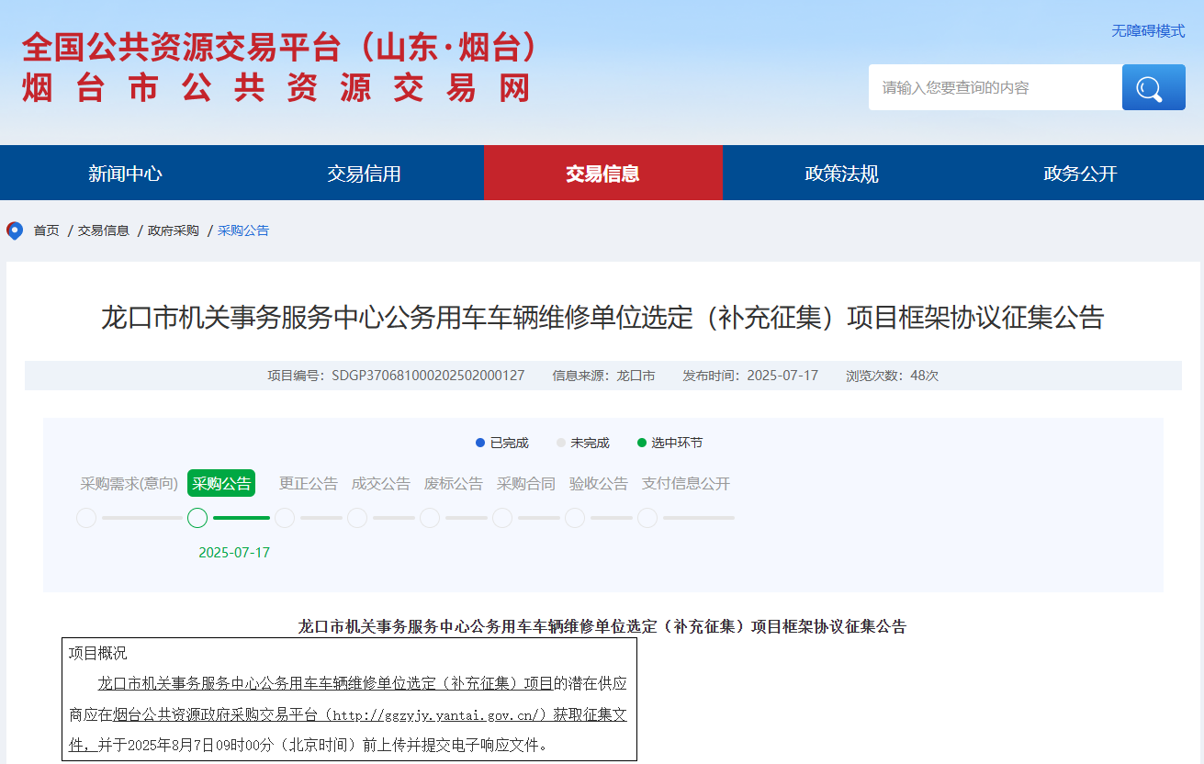Click the gray 未完成 legend dot
The height and width of the screenshot is (764, 1204).
pos(561,443)
